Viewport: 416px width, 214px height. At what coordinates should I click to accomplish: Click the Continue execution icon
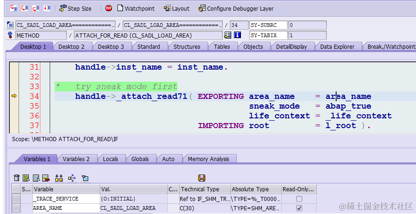coord(47,8)
